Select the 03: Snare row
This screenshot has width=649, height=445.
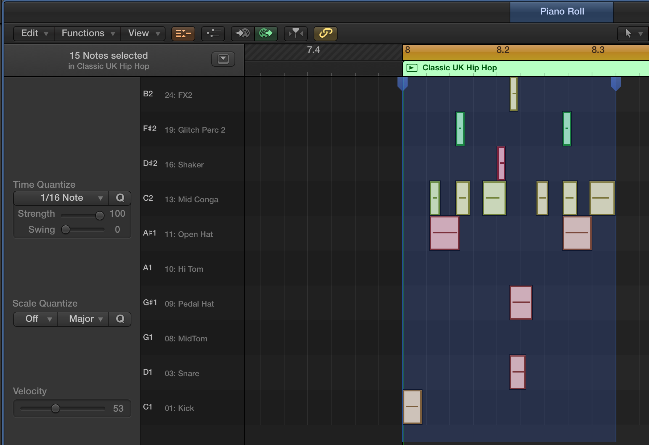pyautogui.click(x=192, y=373)
